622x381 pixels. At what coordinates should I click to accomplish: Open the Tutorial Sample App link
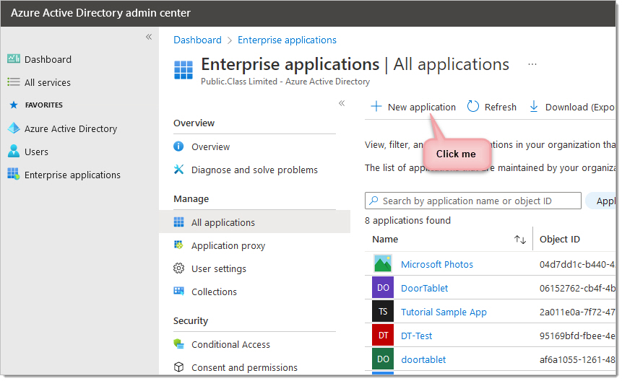[444, 312]
